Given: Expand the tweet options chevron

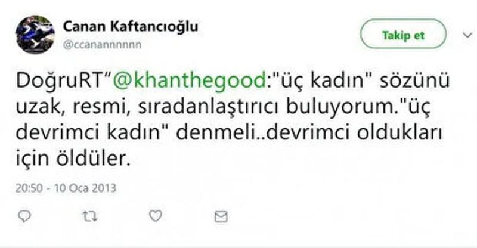Looking at the screenshot, I should point(467,35).
